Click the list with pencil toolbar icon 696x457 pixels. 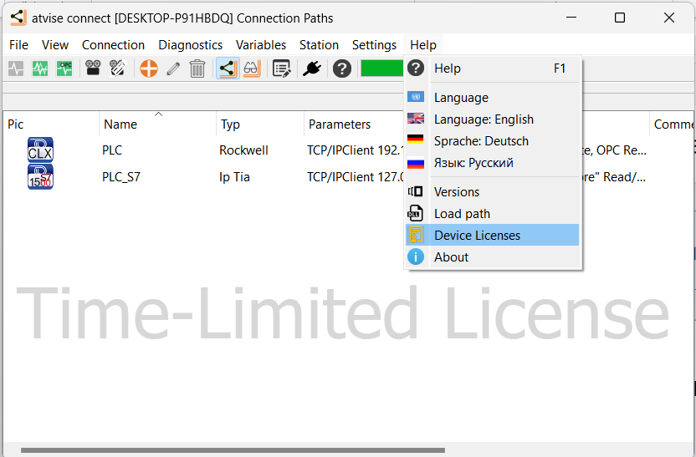pyautogui.click(x=281, y=69)
